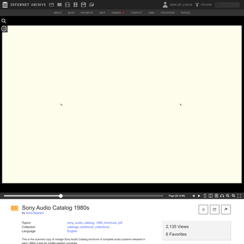244x244 pixels.
Task: Open the JOBS menu item
Action: click(x=151, y=13)
